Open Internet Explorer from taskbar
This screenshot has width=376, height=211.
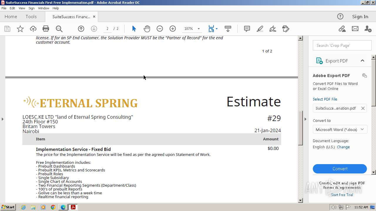(x=23, y=207)
